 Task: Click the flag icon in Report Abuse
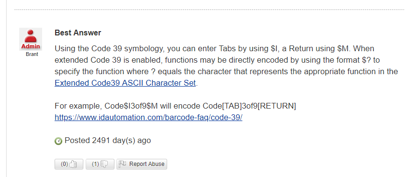coord(123,164)
